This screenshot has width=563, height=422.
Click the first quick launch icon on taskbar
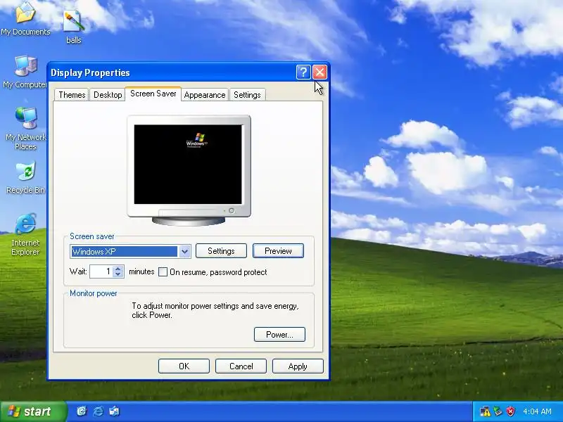click(82, 411)
